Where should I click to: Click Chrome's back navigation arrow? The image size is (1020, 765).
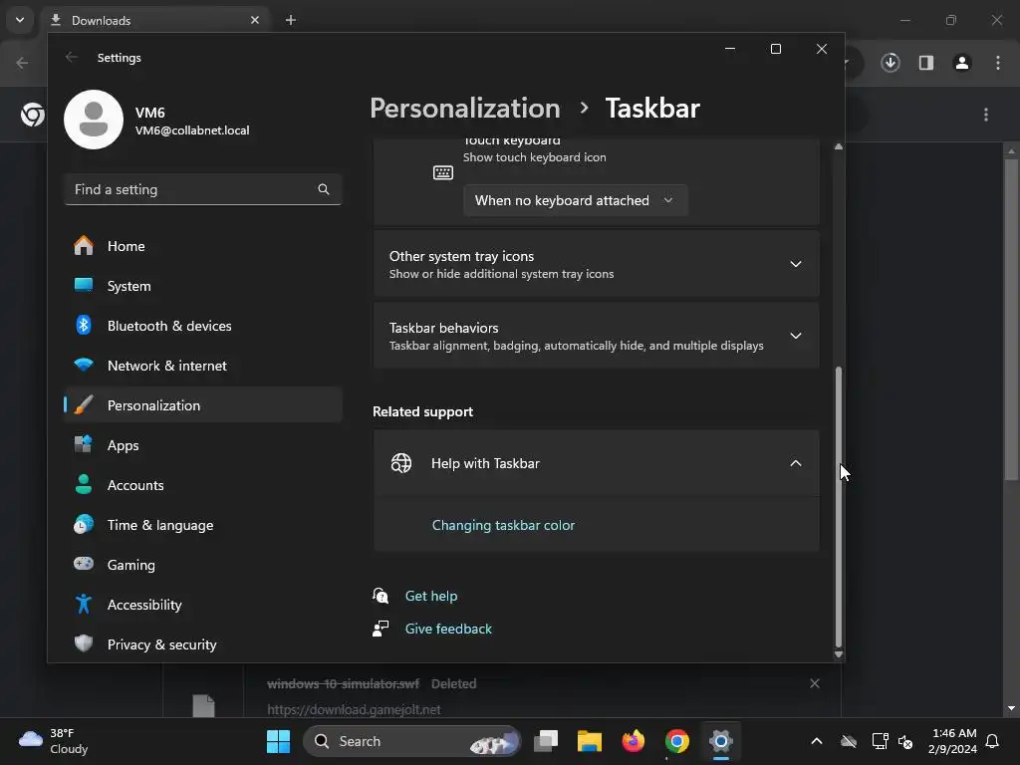click(22, 63)
